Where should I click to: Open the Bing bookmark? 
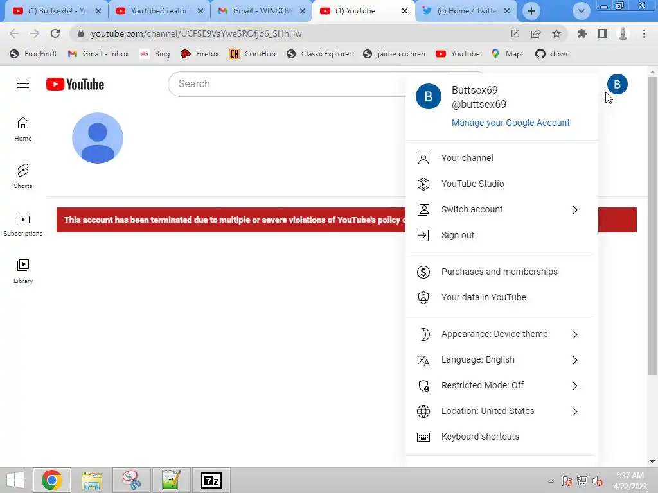pyautogui.click(x=155, y=54)
